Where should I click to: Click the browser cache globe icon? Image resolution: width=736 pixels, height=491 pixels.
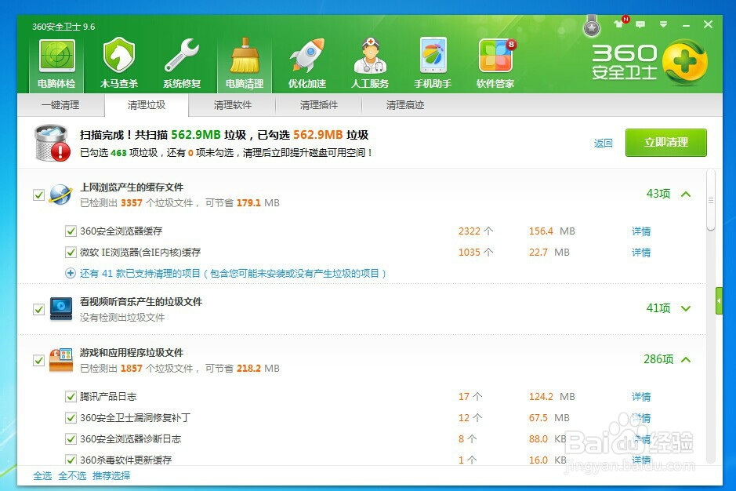[61, 195]
